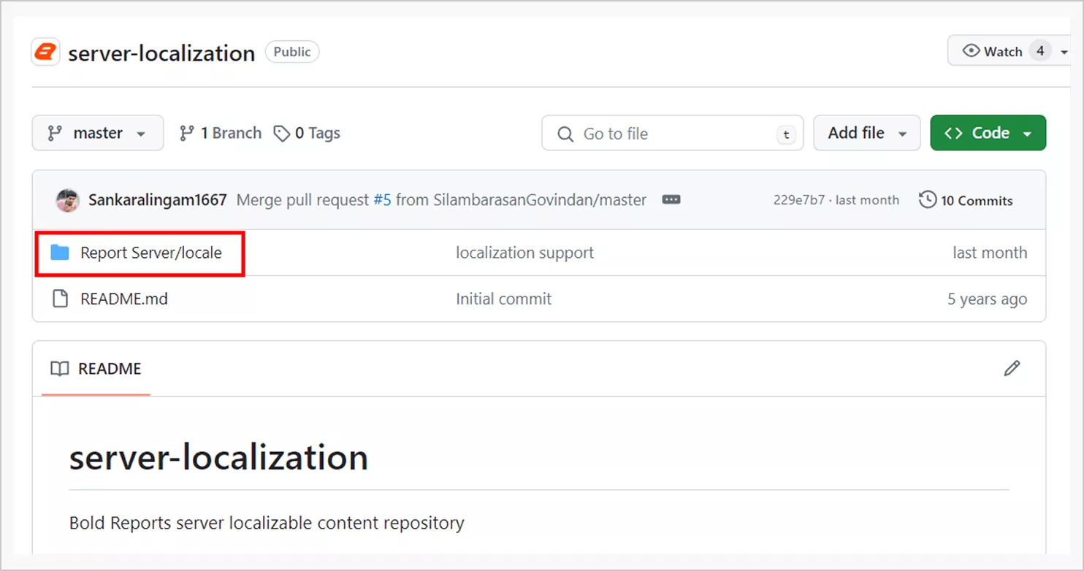Viewport: 1084px width, 571px height.
Task: Click the tag icon next to 0 Tags
Action: coord(282,133)
